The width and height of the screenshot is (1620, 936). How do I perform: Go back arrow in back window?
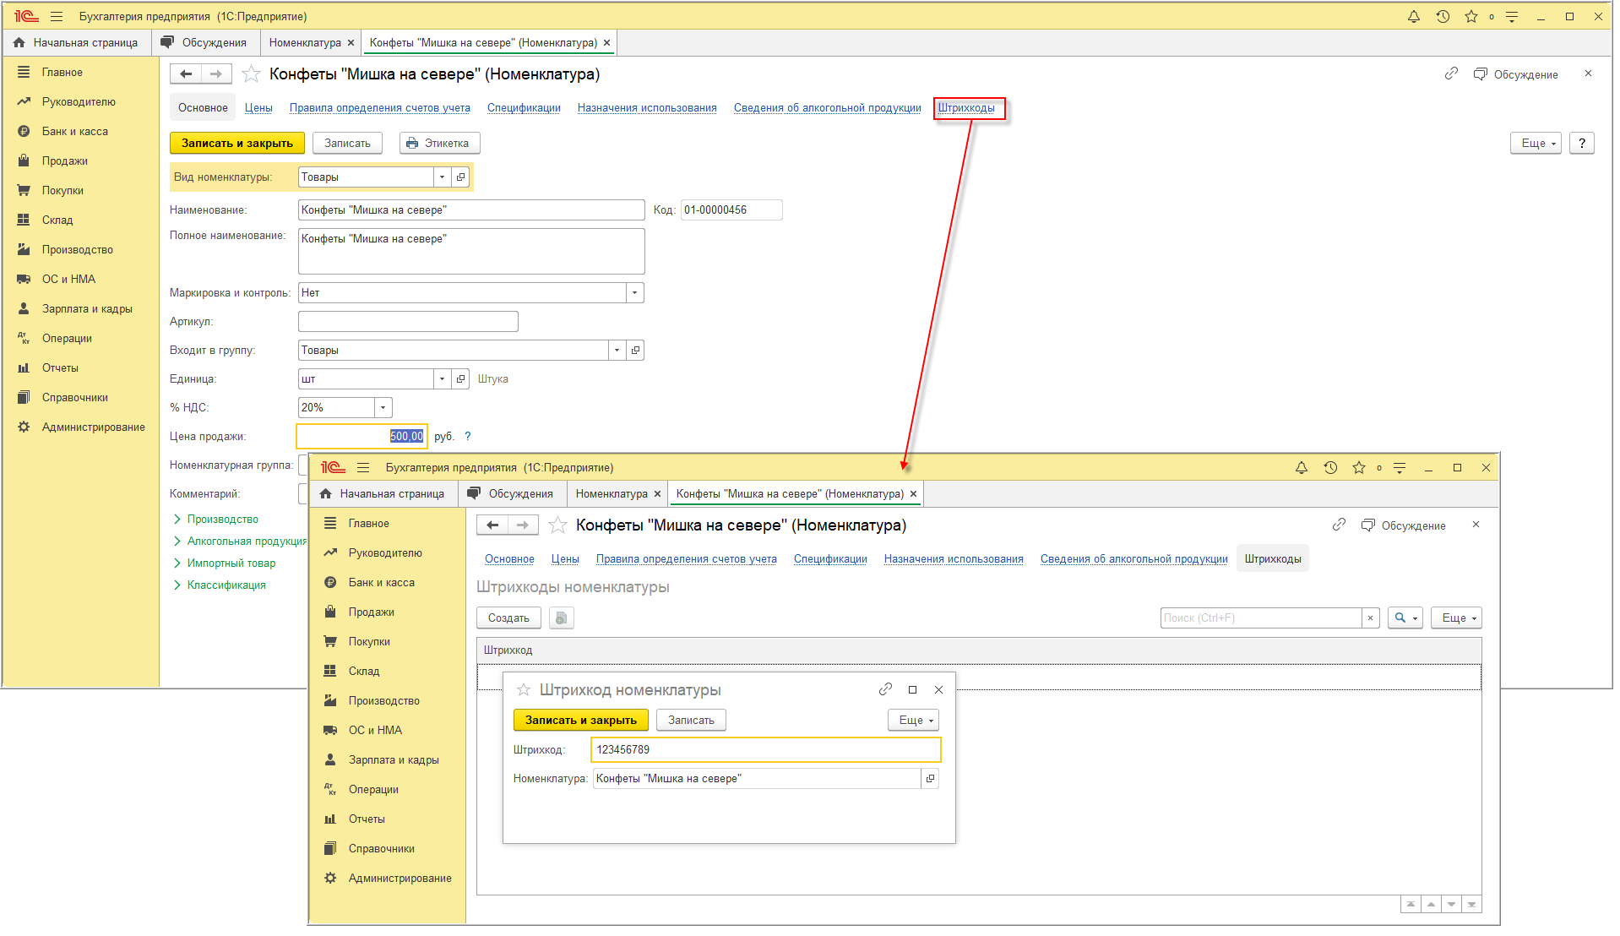click(x=186, y=74)
